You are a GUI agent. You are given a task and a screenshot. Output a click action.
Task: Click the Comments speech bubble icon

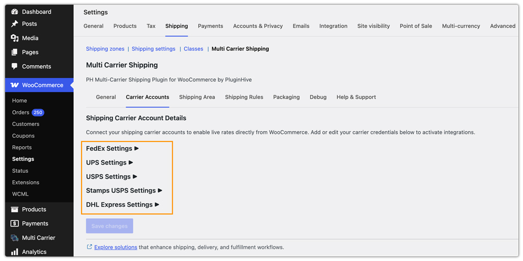[14, 66]
